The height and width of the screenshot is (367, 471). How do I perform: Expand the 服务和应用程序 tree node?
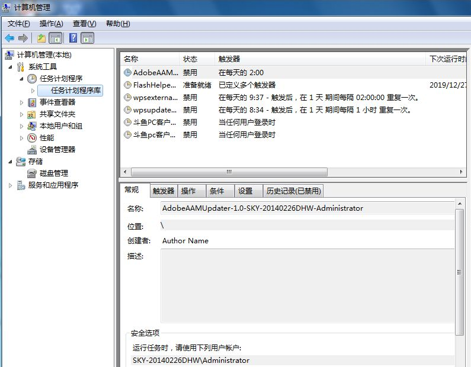[x=11, y=185]
